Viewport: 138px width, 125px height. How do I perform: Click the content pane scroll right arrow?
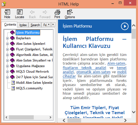(x=125, y=120)
